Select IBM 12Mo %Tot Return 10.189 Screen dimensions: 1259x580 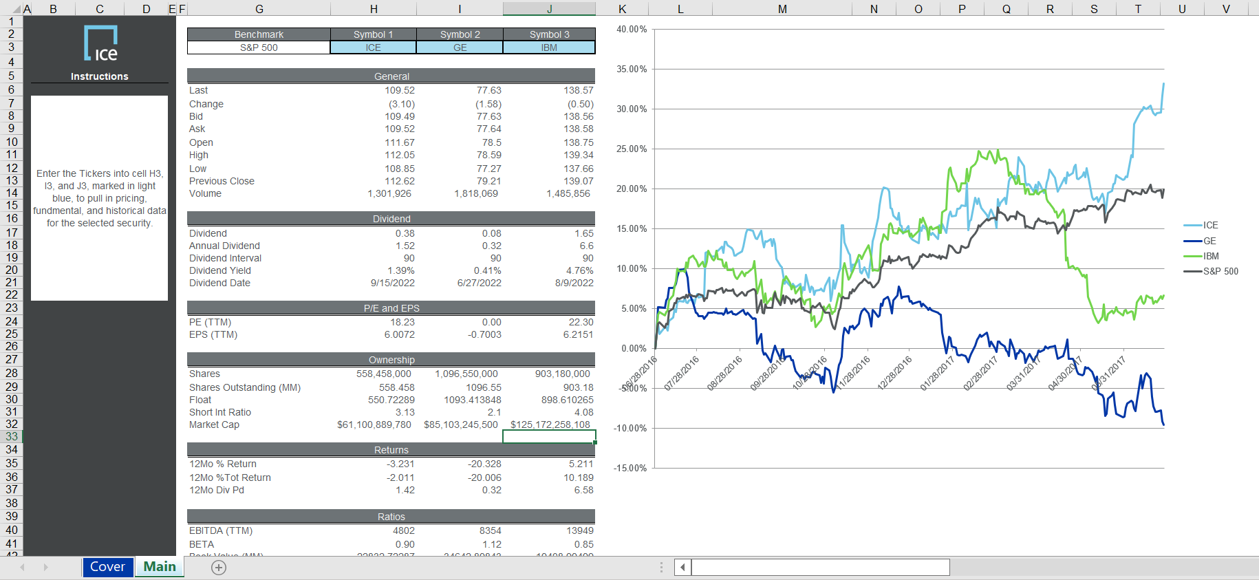[579, 477]
